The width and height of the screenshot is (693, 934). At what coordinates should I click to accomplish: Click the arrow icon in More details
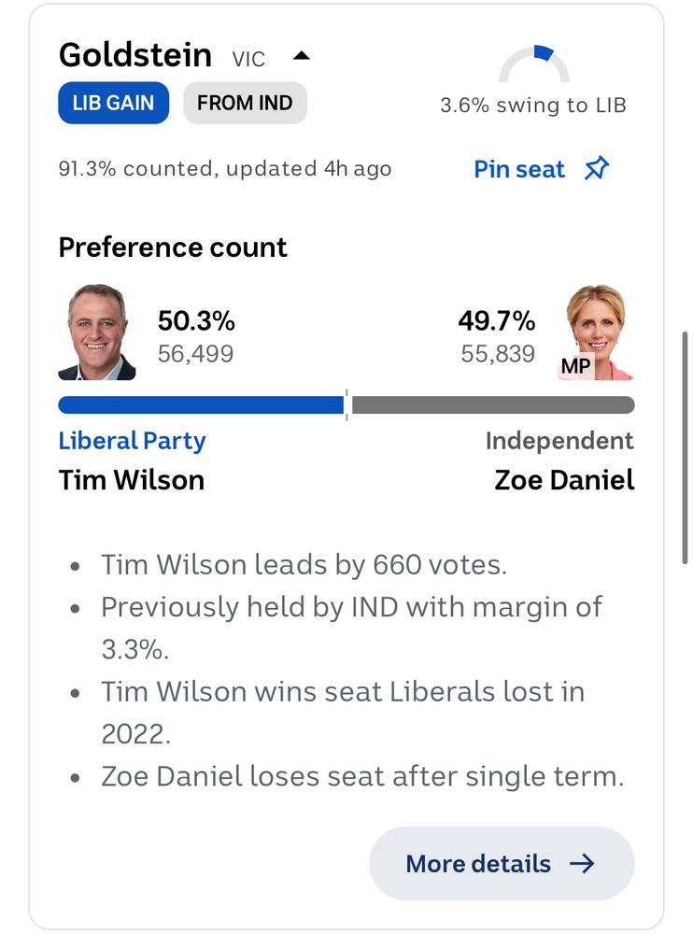(582, 863)
